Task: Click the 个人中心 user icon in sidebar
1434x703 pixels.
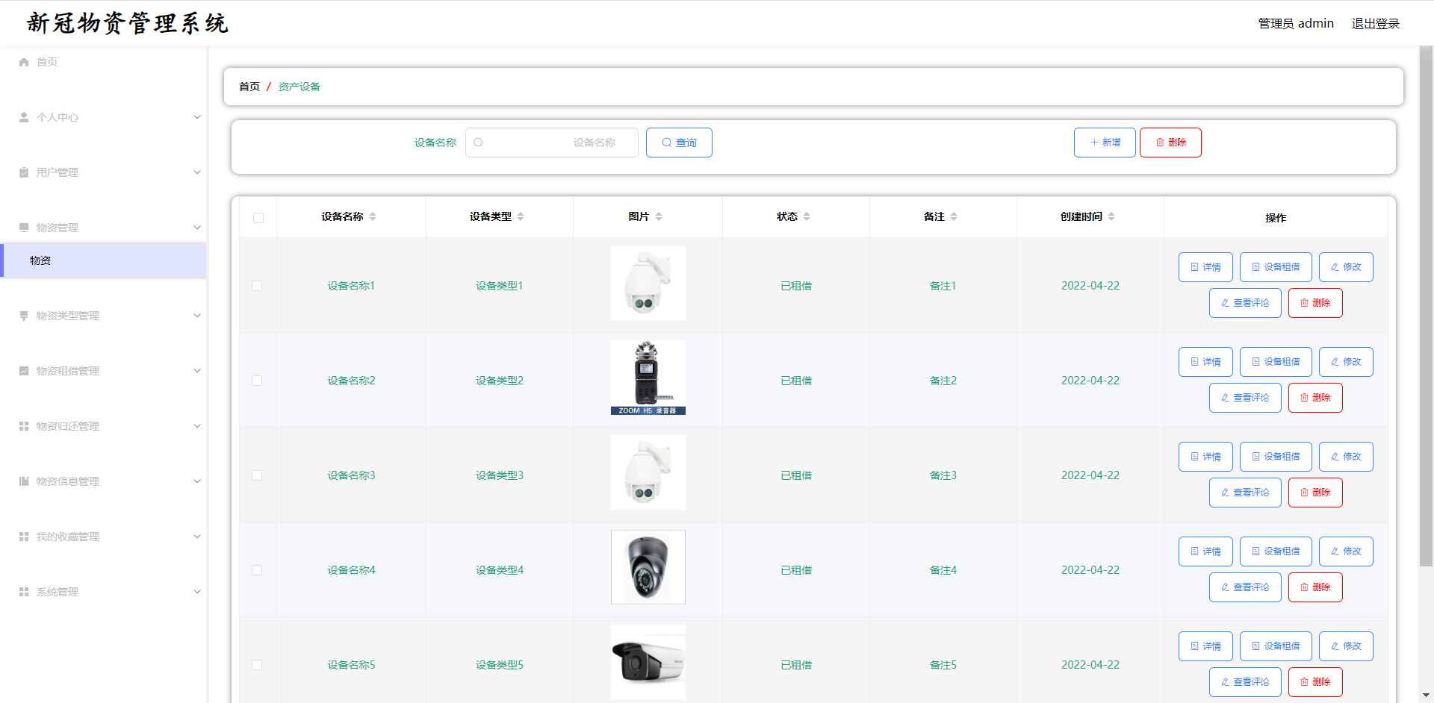Action: pos(24,117)
